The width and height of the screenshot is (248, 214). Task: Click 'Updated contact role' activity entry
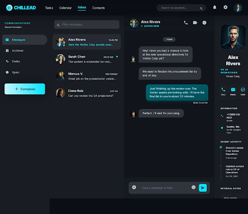[235, 171]
